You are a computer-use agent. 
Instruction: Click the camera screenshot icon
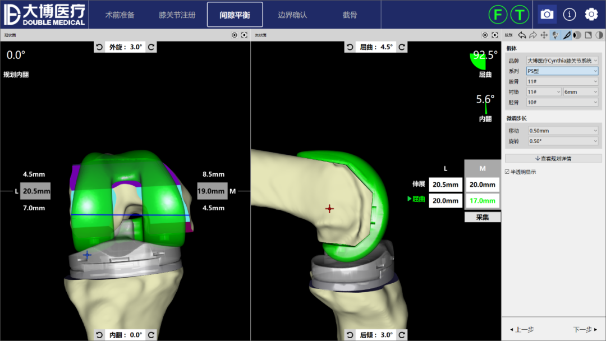[547, 14]
